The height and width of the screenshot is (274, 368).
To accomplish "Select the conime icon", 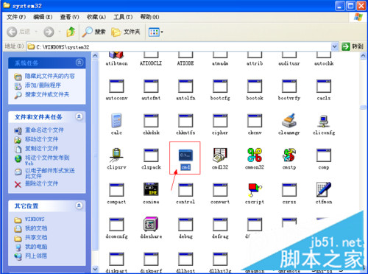I will [x=151, y=189].
